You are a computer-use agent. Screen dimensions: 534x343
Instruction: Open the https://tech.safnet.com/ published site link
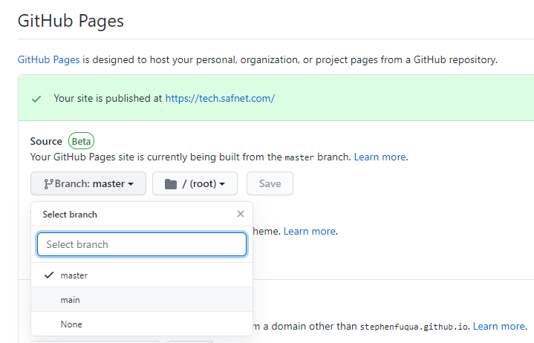pyautogui.click(x=220, y=98)
